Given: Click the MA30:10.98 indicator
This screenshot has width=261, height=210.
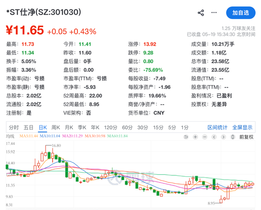Looking at the screenshot, I should click(x=95, y=136).
